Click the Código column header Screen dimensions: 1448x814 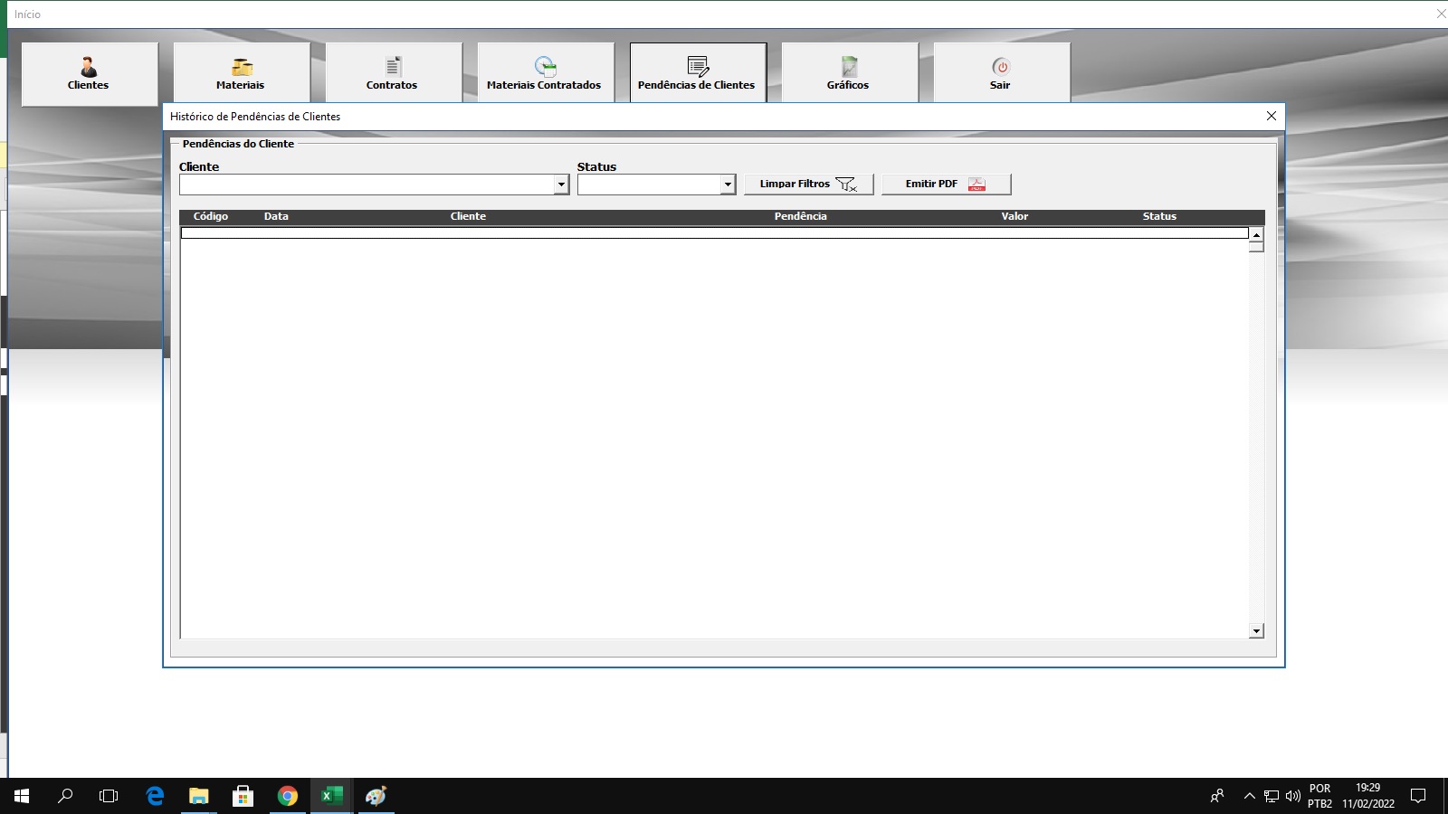click(211, 217)
